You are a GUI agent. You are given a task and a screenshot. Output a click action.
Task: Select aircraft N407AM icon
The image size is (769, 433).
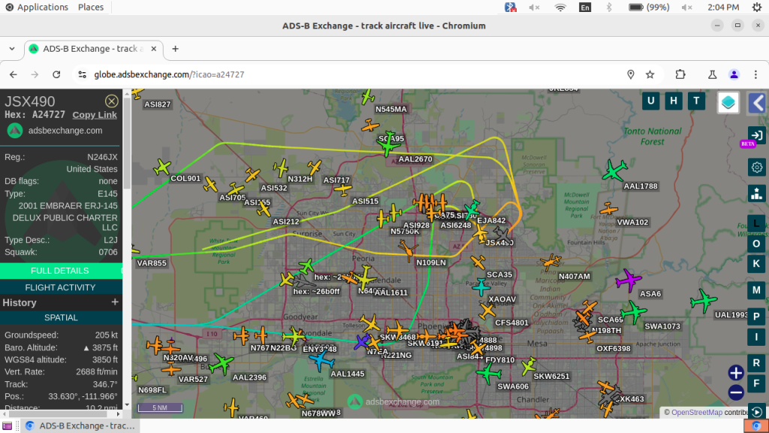click(550, 262)
